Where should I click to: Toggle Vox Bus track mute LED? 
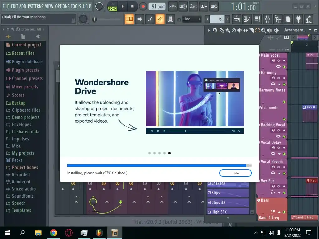point(284,193)
